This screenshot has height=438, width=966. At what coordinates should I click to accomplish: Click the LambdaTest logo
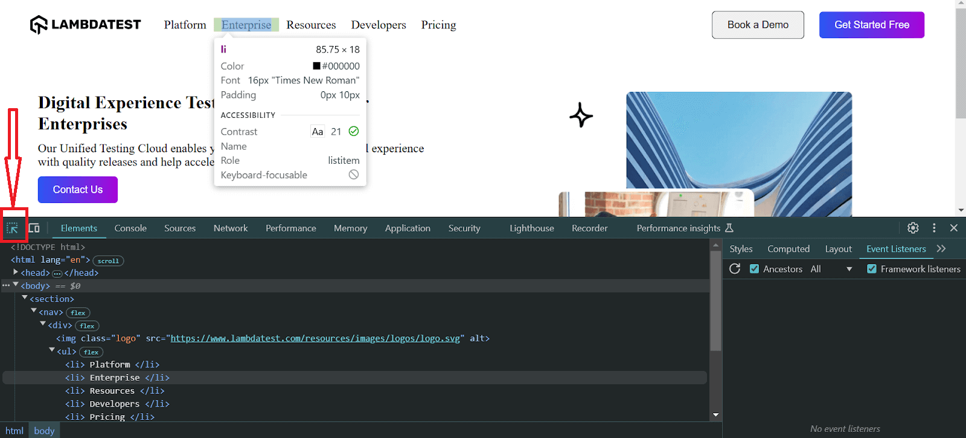pos(85,25)
